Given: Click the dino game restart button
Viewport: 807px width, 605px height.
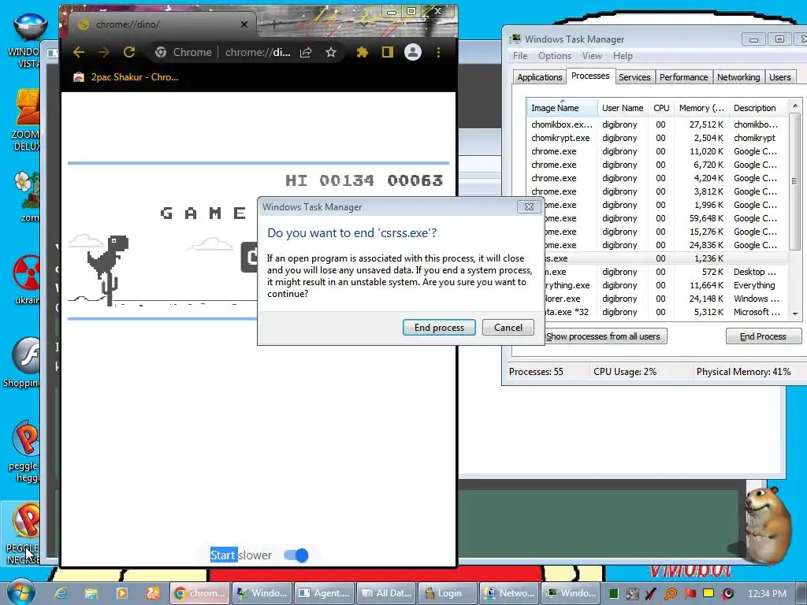Looking at the screenshot, I should 249,257.
